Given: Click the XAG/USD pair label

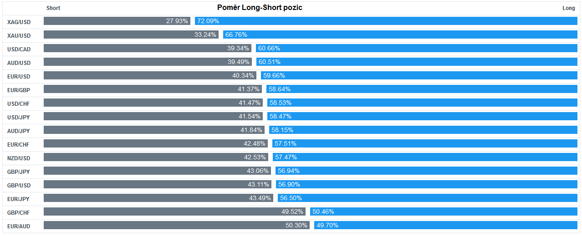Looking at the screenshot, I should 19,21.
